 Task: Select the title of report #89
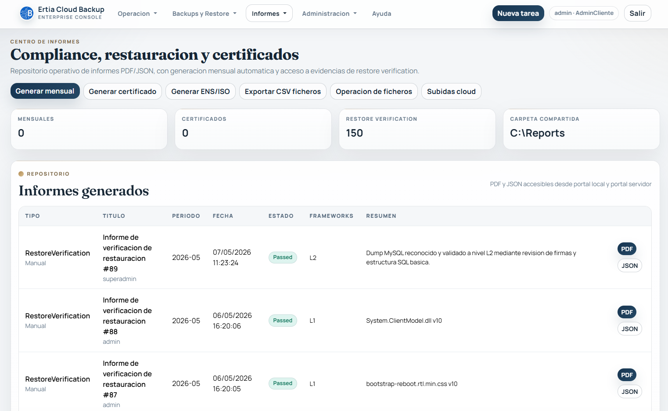coord(127,253)
